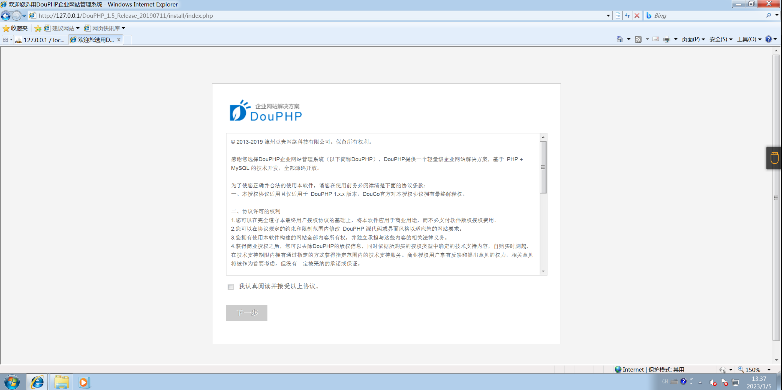Open the Action Center flag tray icon

click(x=724, y=382)
